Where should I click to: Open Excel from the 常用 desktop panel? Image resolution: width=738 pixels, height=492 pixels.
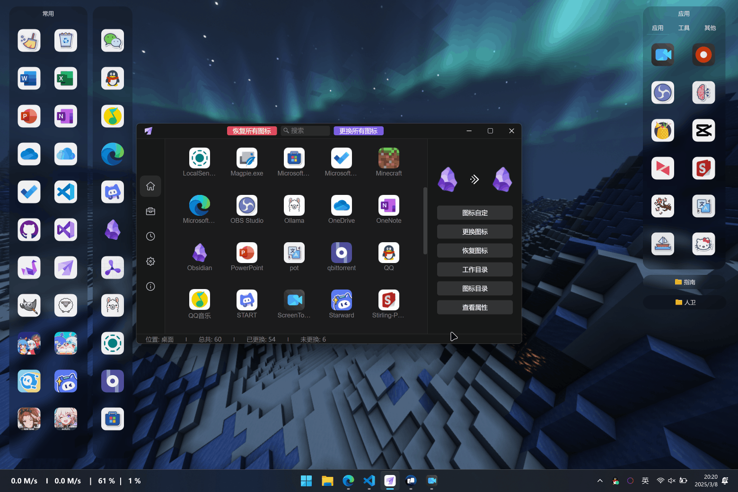[x=66, y=79]
